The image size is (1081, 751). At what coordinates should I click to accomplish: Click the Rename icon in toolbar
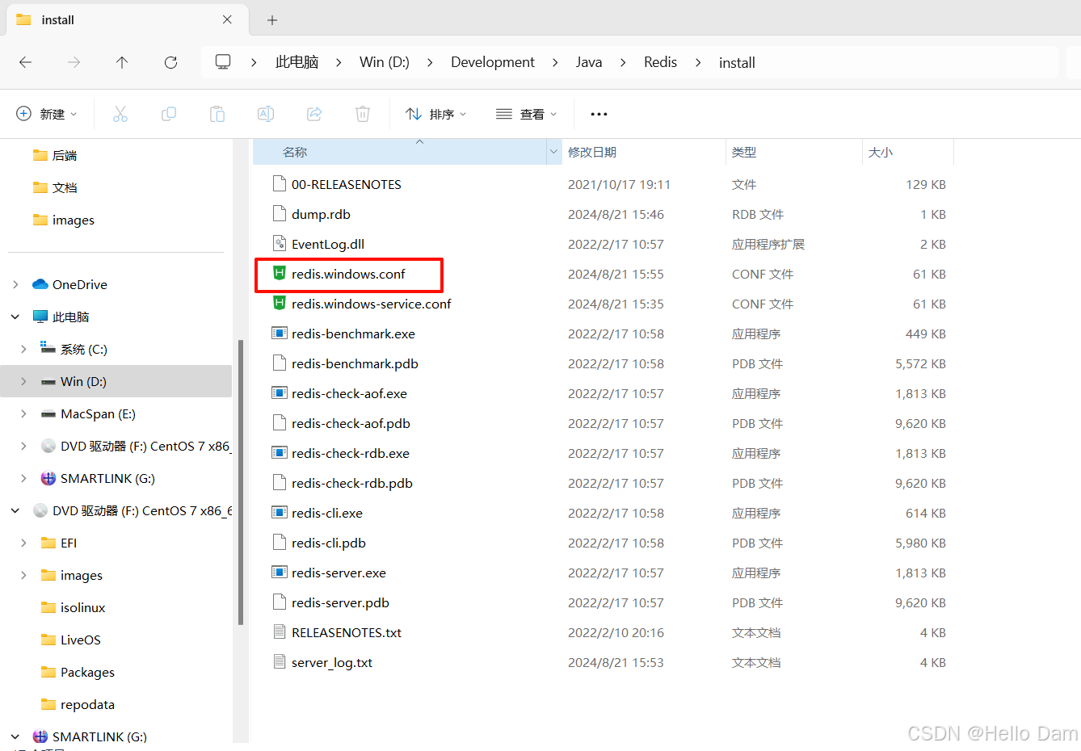coord(266,114)
